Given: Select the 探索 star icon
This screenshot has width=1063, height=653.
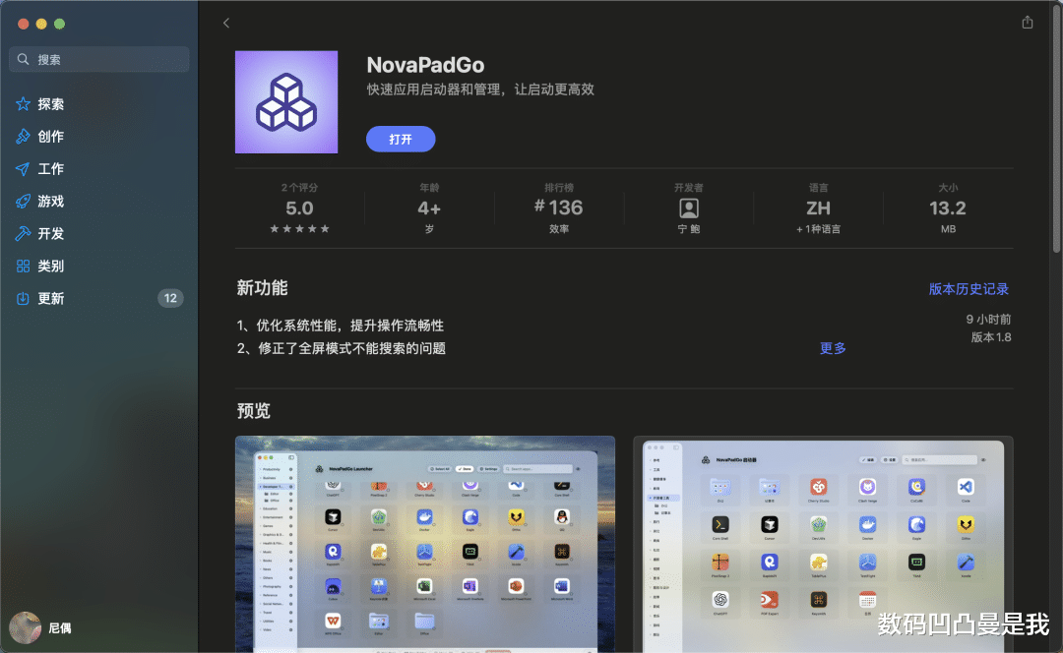Looking at the screenshot, I should (x=23, y=103).
